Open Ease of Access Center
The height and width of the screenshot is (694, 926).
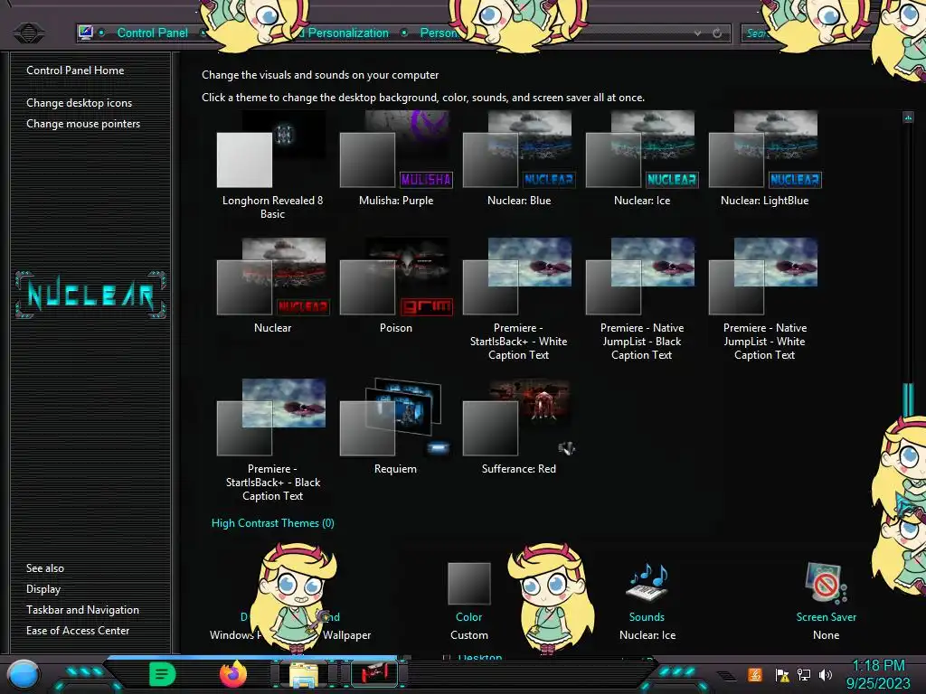pyautogui.click(x=78, y=630)
